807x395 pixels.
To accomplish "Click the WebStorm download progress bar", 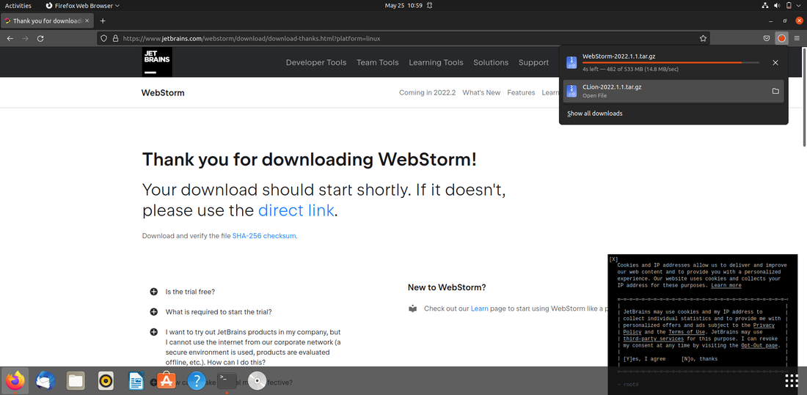I will tap(671, 63).
